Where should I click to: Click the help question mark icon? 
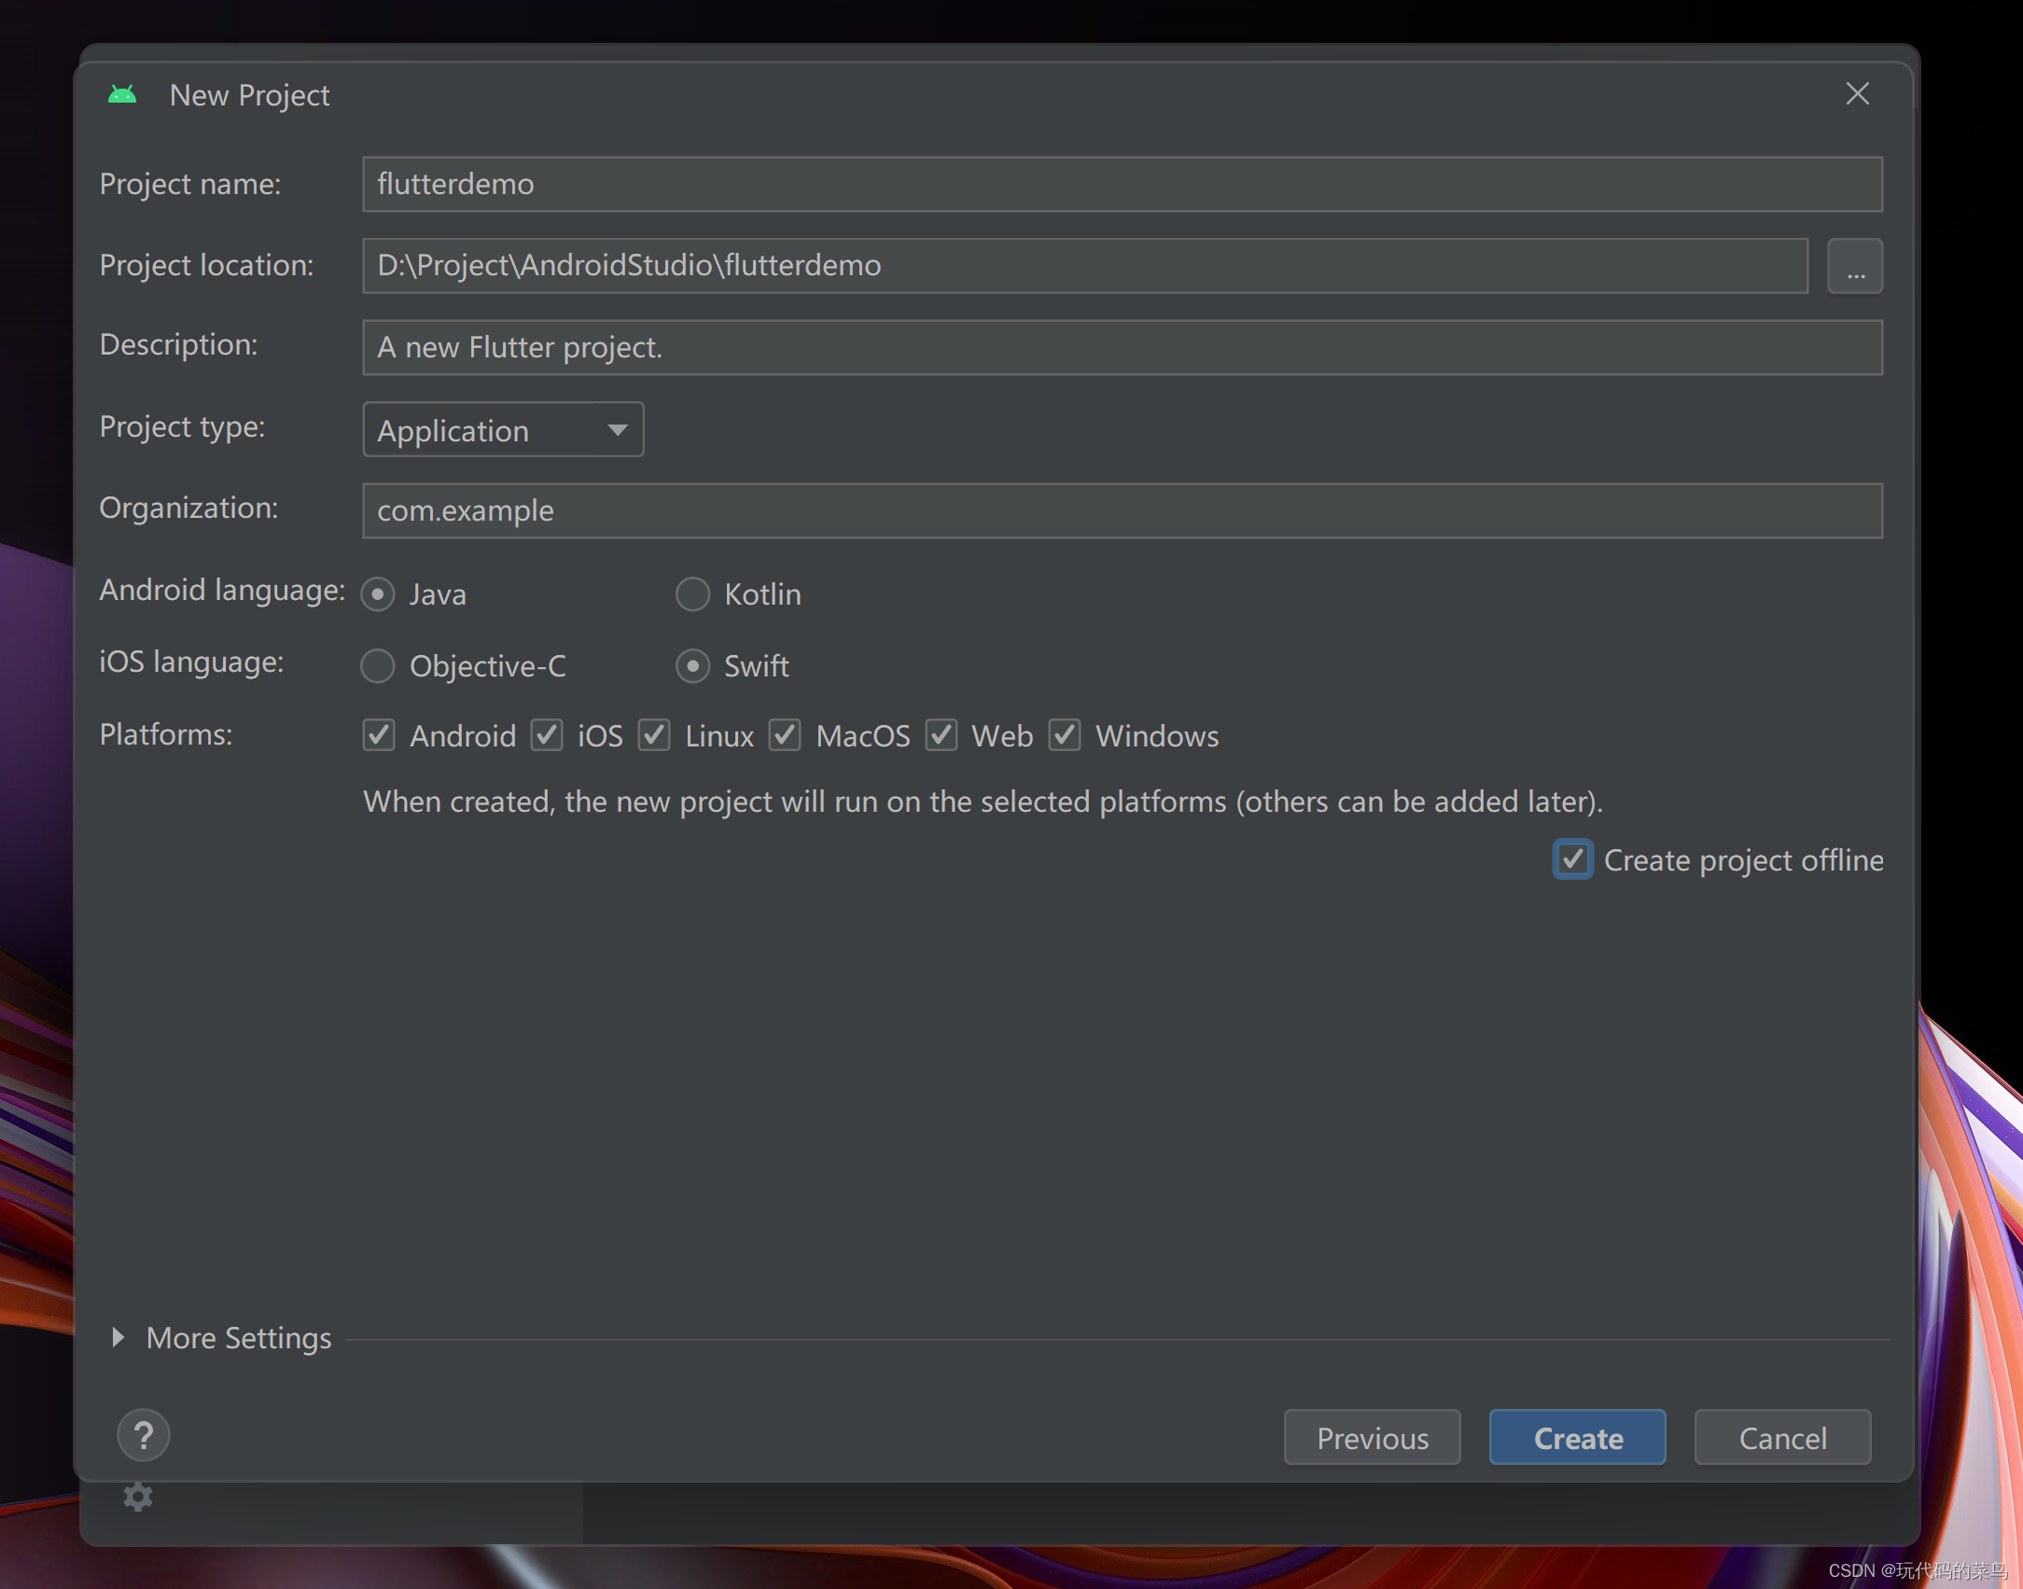click(x=143, y=1435)
